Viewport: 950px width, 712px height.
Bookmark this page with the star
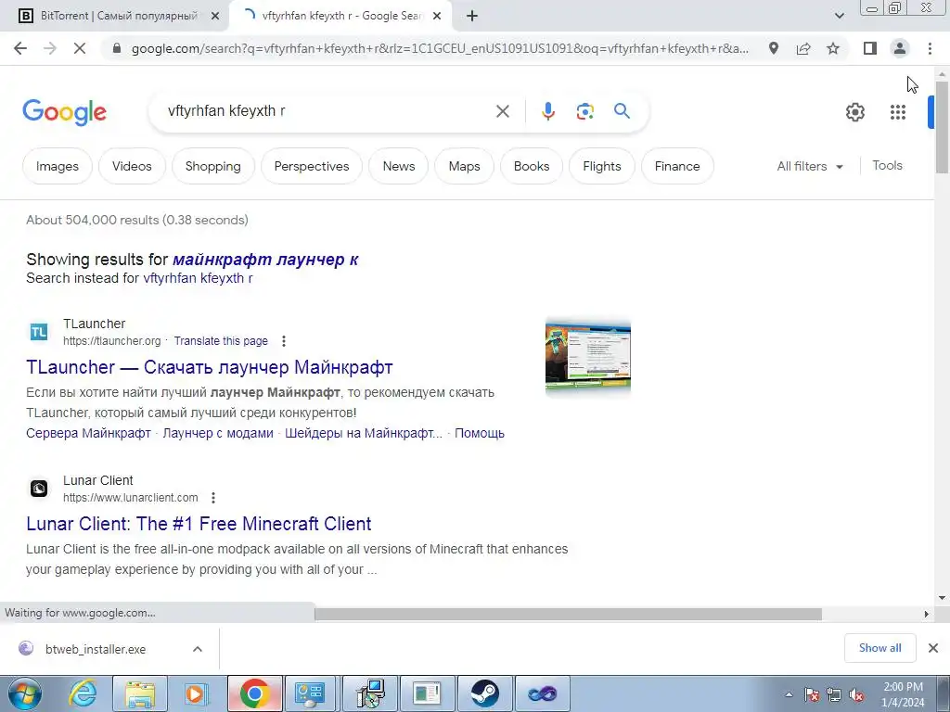[833, 48]
